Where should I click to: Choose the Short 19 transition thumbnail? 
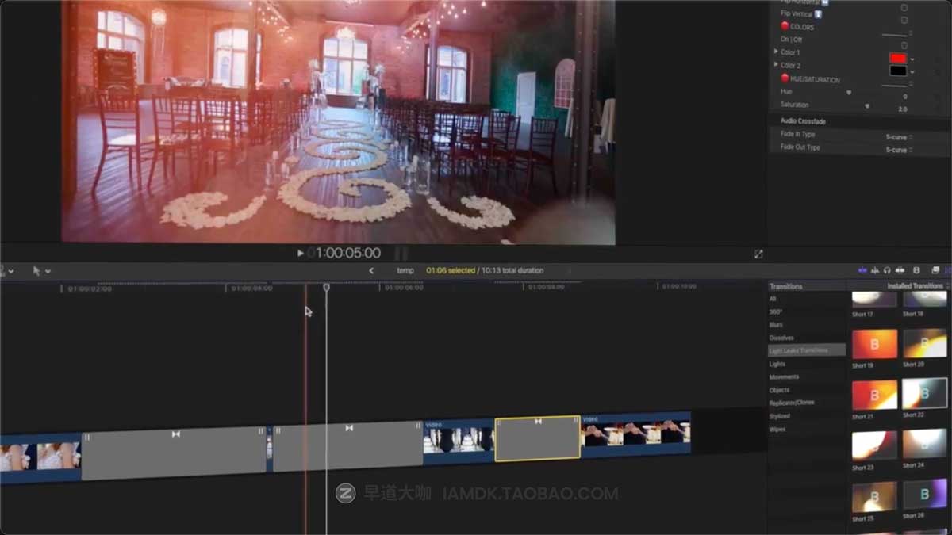click(874, 344)
